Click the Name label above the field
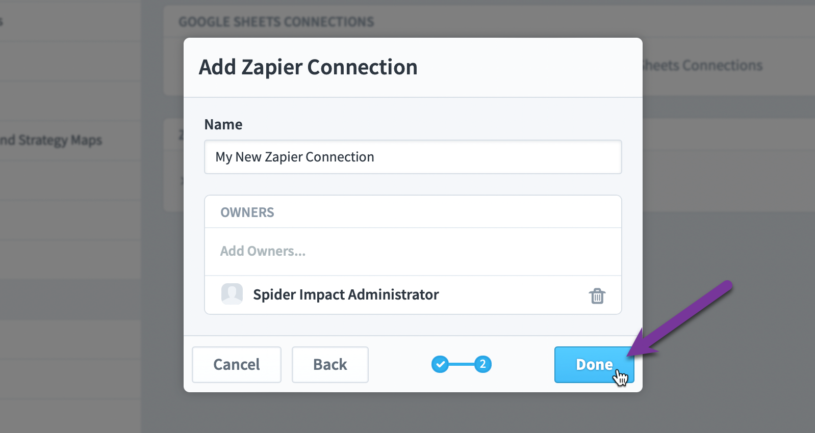815x433 pixels. [x=223, y=124]
